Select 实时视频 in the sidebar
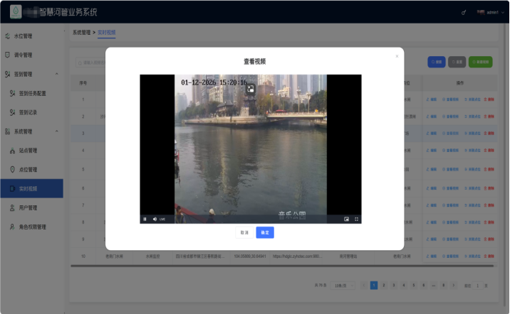Image resolution: width=510 pixels, height=314 pixels. [x=32, y=188]
